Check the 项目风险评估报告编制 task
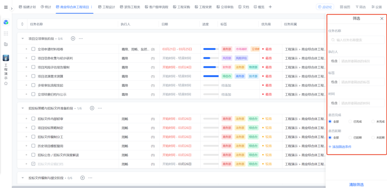This screenshot has width=387, height=188. (33, 67)
